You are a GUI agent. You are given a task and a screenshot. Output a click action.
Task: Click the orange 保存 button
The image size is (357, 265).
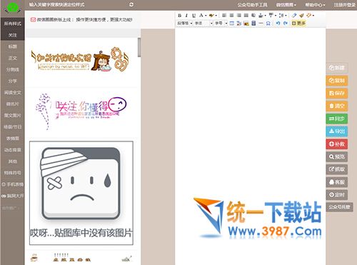[337, 93]
